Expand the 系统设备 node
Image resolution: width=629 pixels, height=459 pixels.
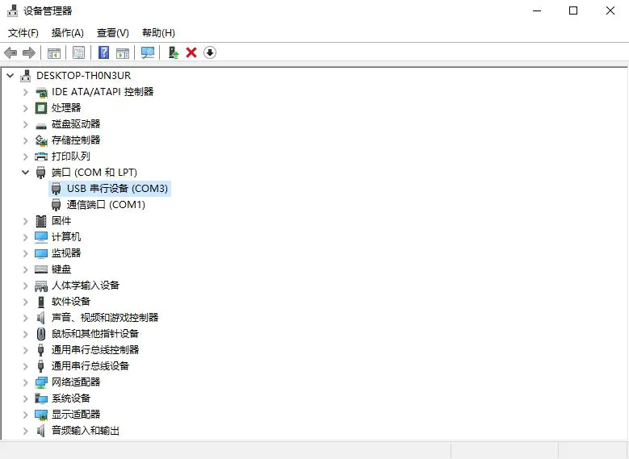pyautogui.click(x=25, y=398)
